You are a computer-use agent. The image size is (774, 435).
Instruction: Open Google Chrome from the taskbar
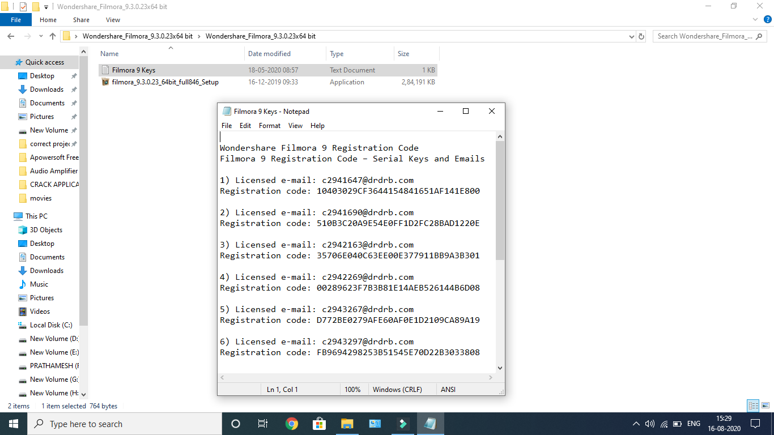[292, 423]
